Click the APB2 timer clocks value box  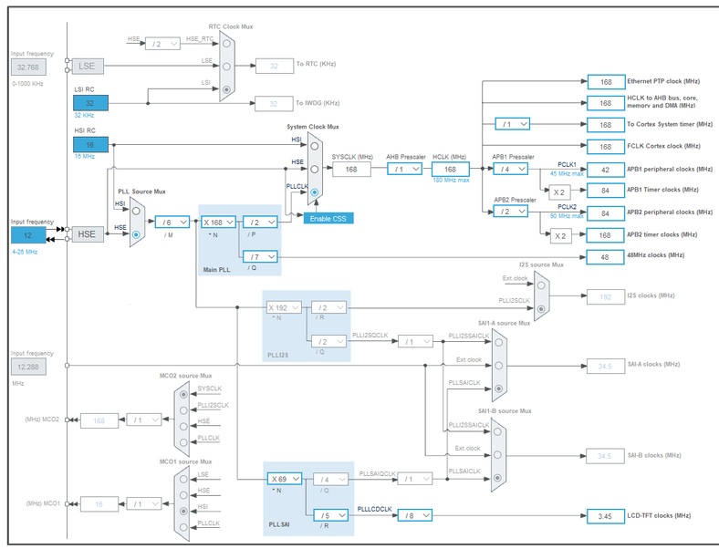pyautogui.click(x=605, y=235)
